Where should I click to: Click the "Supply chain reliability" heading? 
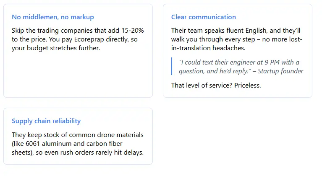(x=46, y=121)
